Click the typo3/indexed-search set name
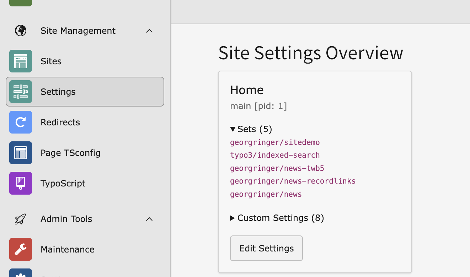The height and width of the screenshot is (277, 470). pyautogui.click(x=275, y=155)
